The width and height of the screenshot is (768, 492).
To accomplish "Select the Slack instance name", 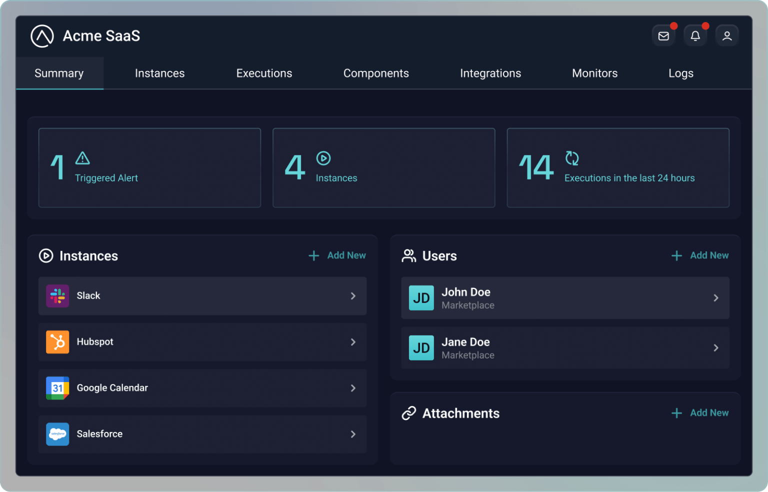I will click(x=88, y=296).
